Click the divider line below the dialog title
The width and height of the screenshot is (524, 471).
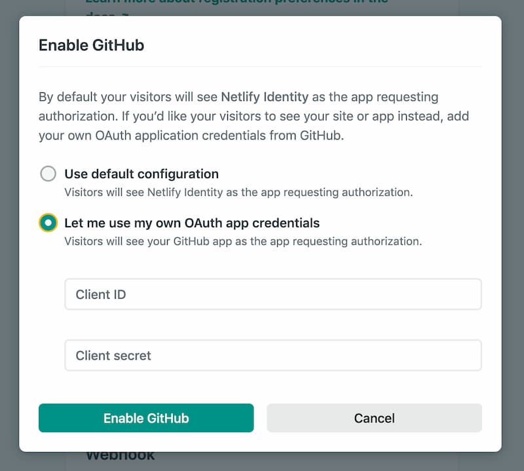click(260, 66)
